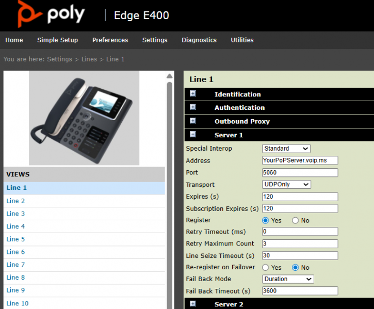Select Yes for Re-register on Failover
Screen dimensions: 374x309
(265, 268)
